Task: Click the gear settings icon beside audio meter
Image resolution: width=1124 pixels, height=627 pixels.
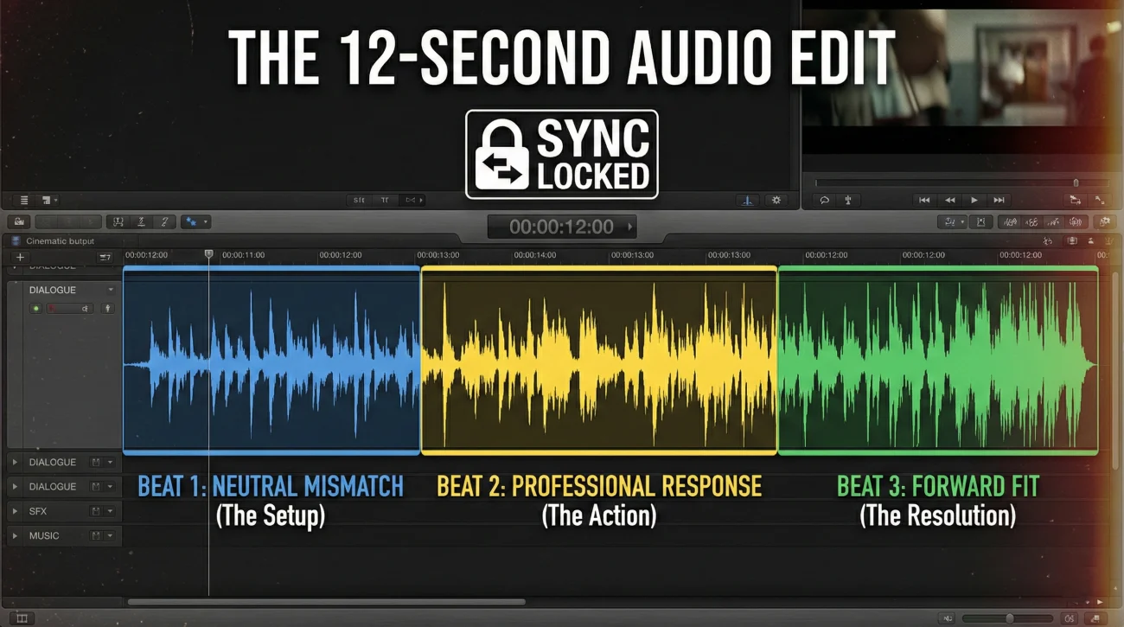Action: pyautogui.click(x=776, y=200)
